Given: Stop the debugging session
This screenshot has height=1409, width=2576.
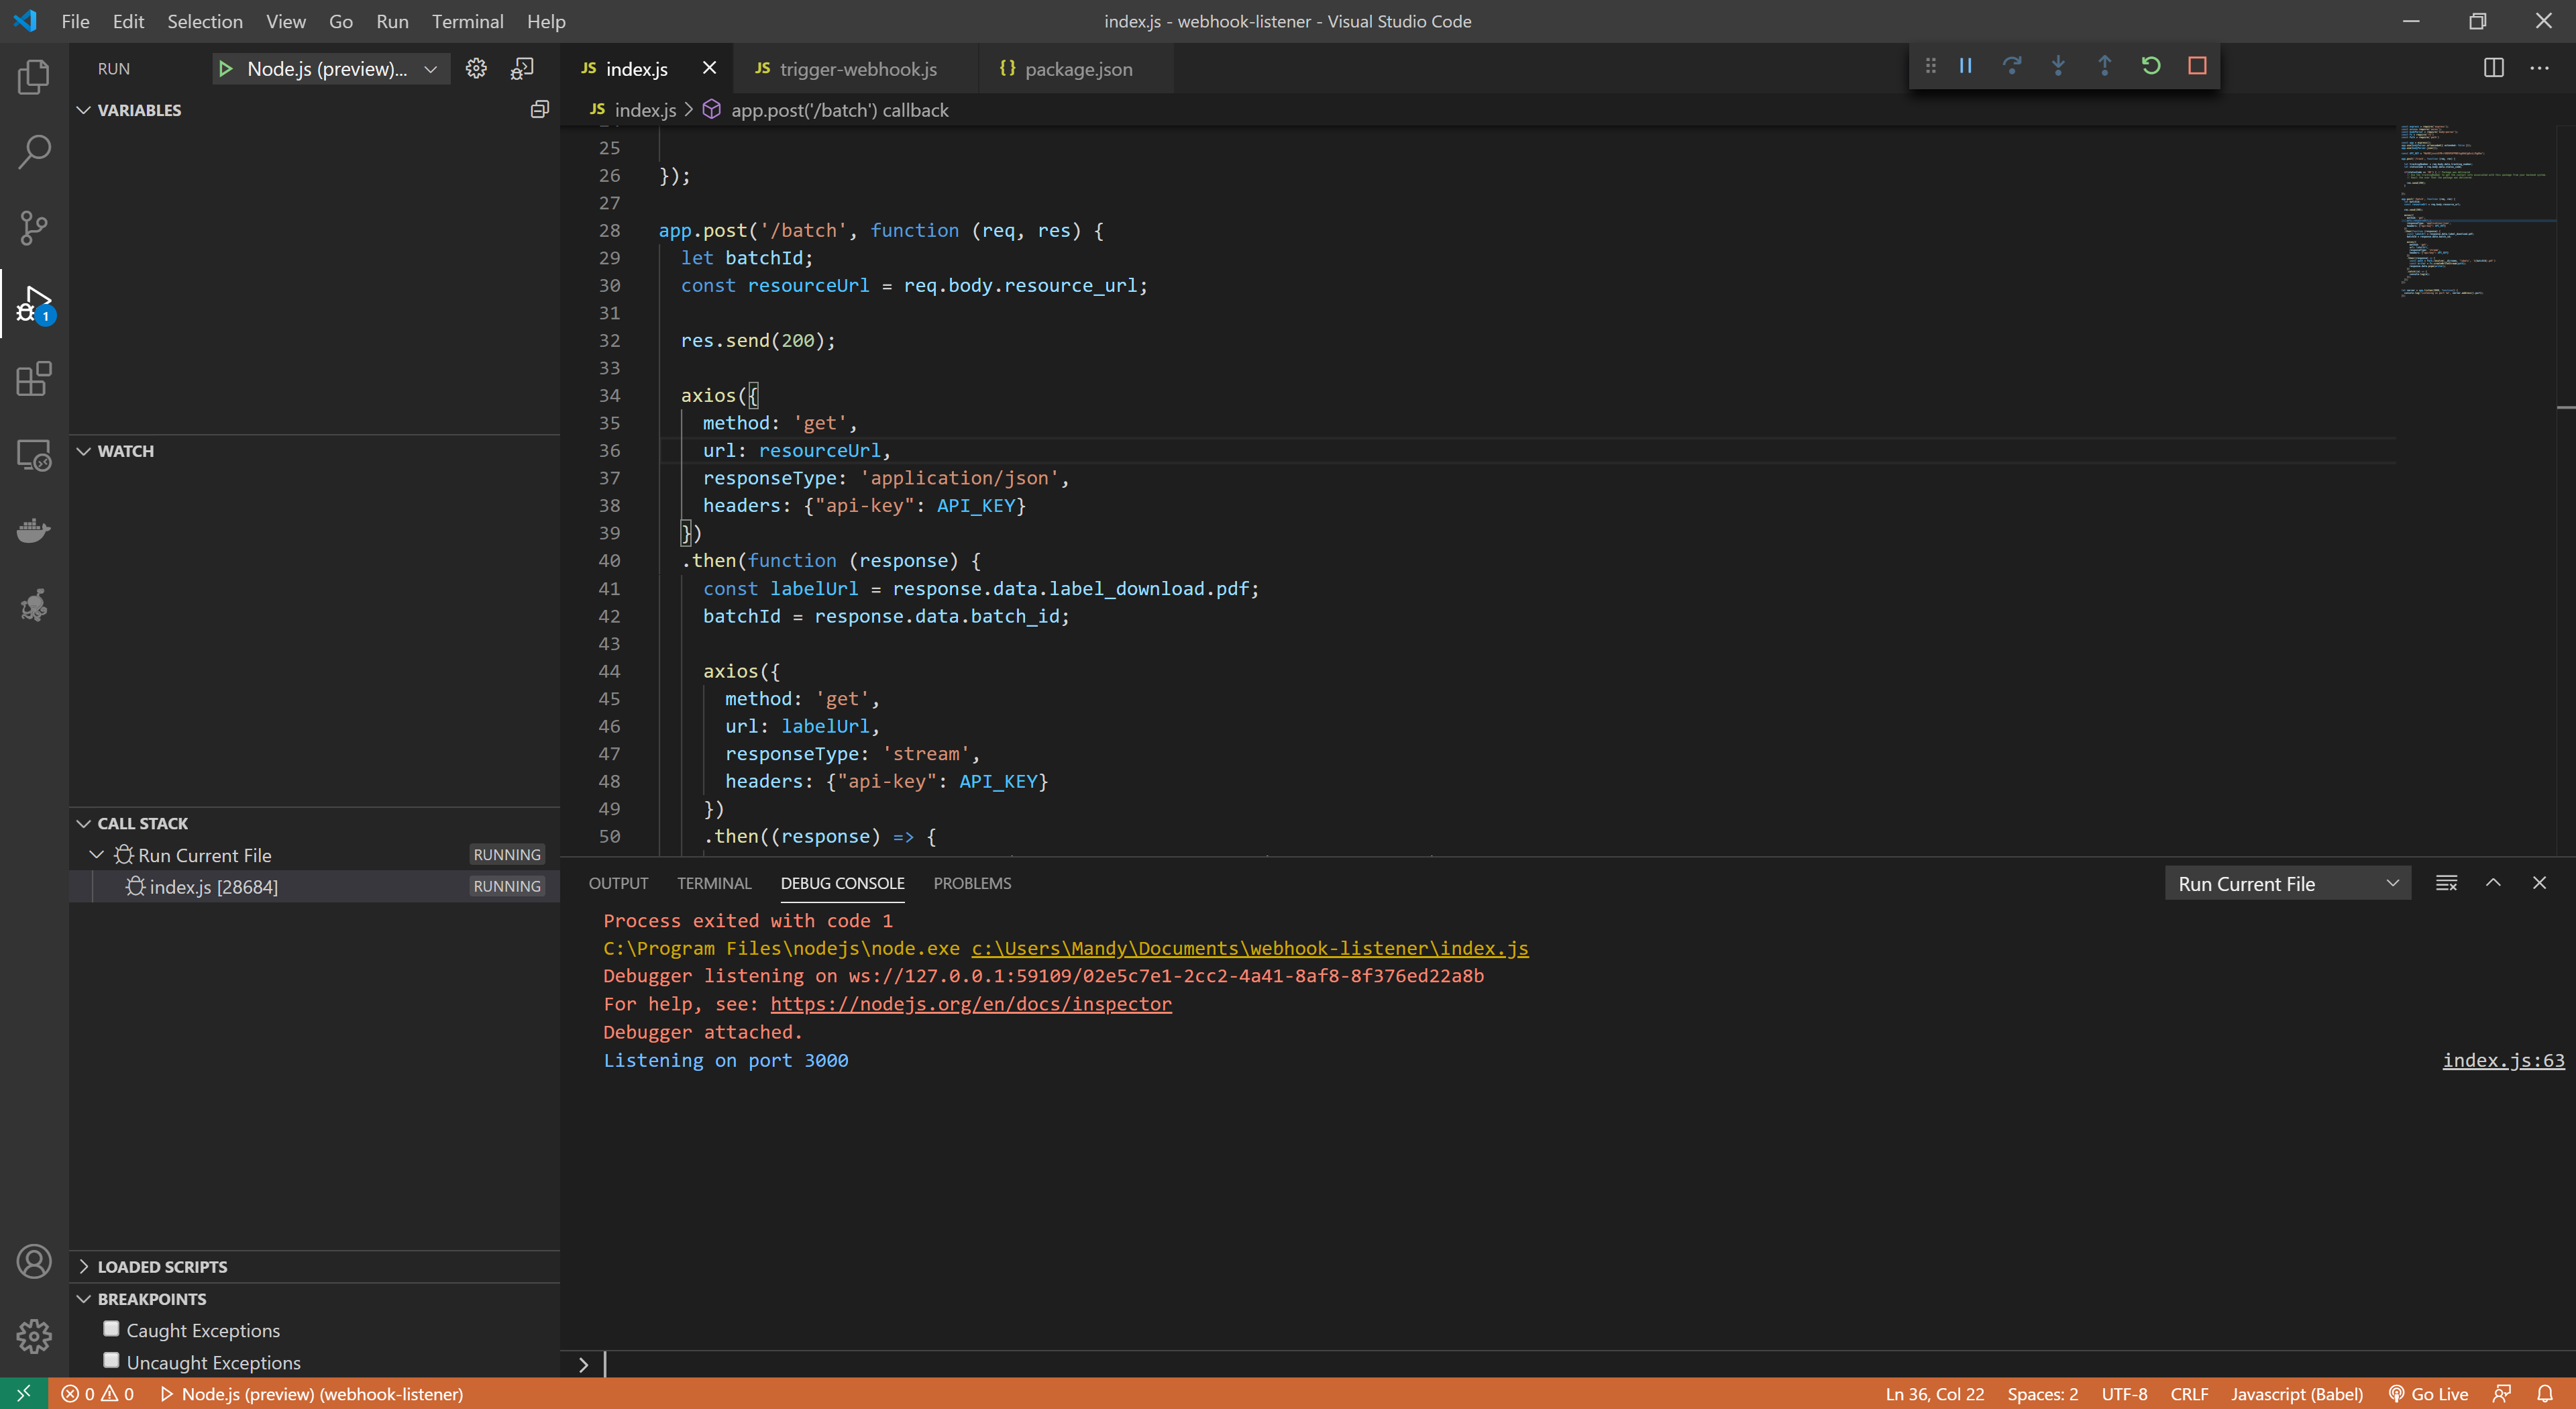Looking at the screenshot, I should pyautogui.click(x=2196, y=66).
